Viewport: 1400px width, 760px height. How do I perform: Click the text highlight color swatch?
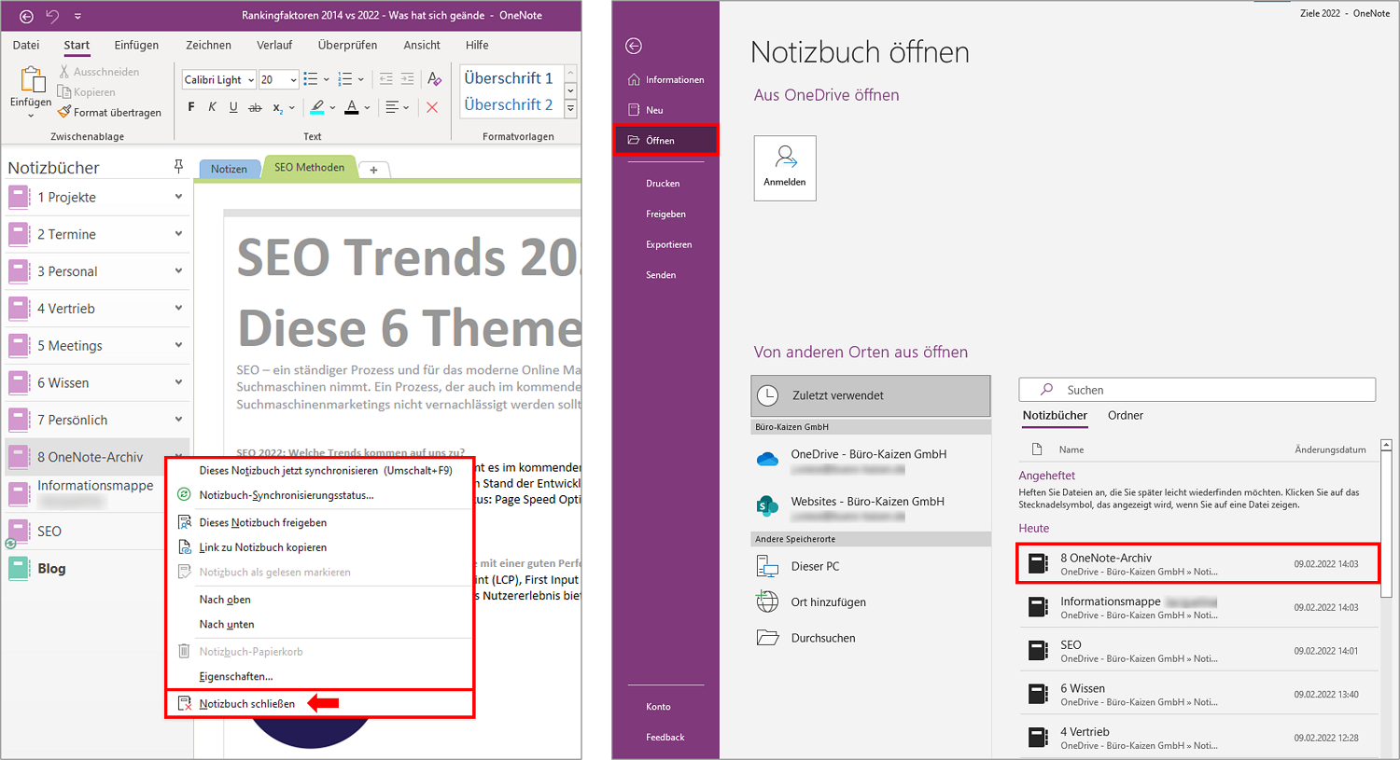pos(317,107)
